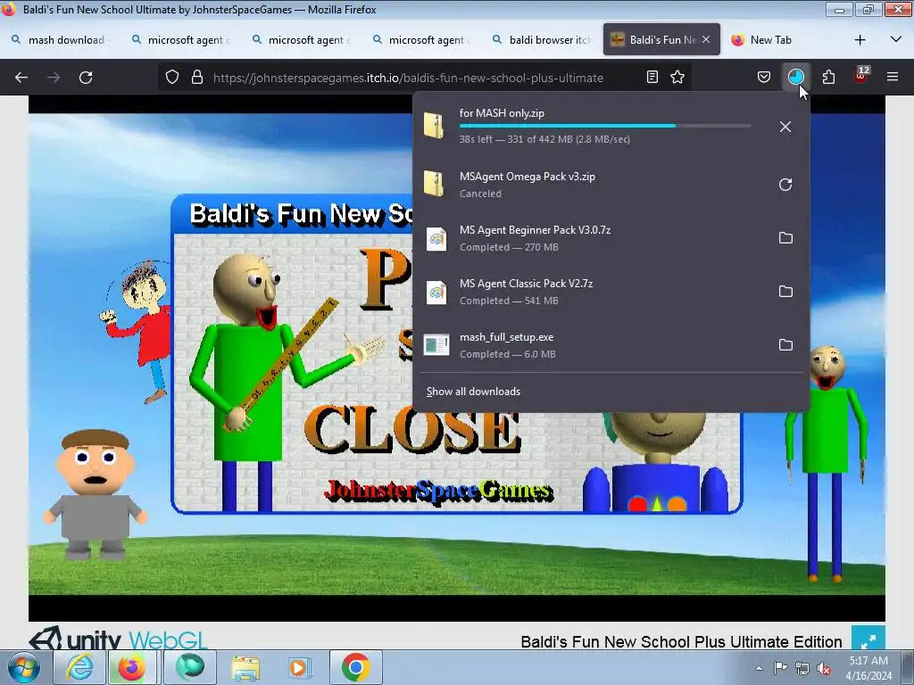
Task: Switch to the third microsoft agent tab
Action: pyautogui.click(x=422, y=39)
